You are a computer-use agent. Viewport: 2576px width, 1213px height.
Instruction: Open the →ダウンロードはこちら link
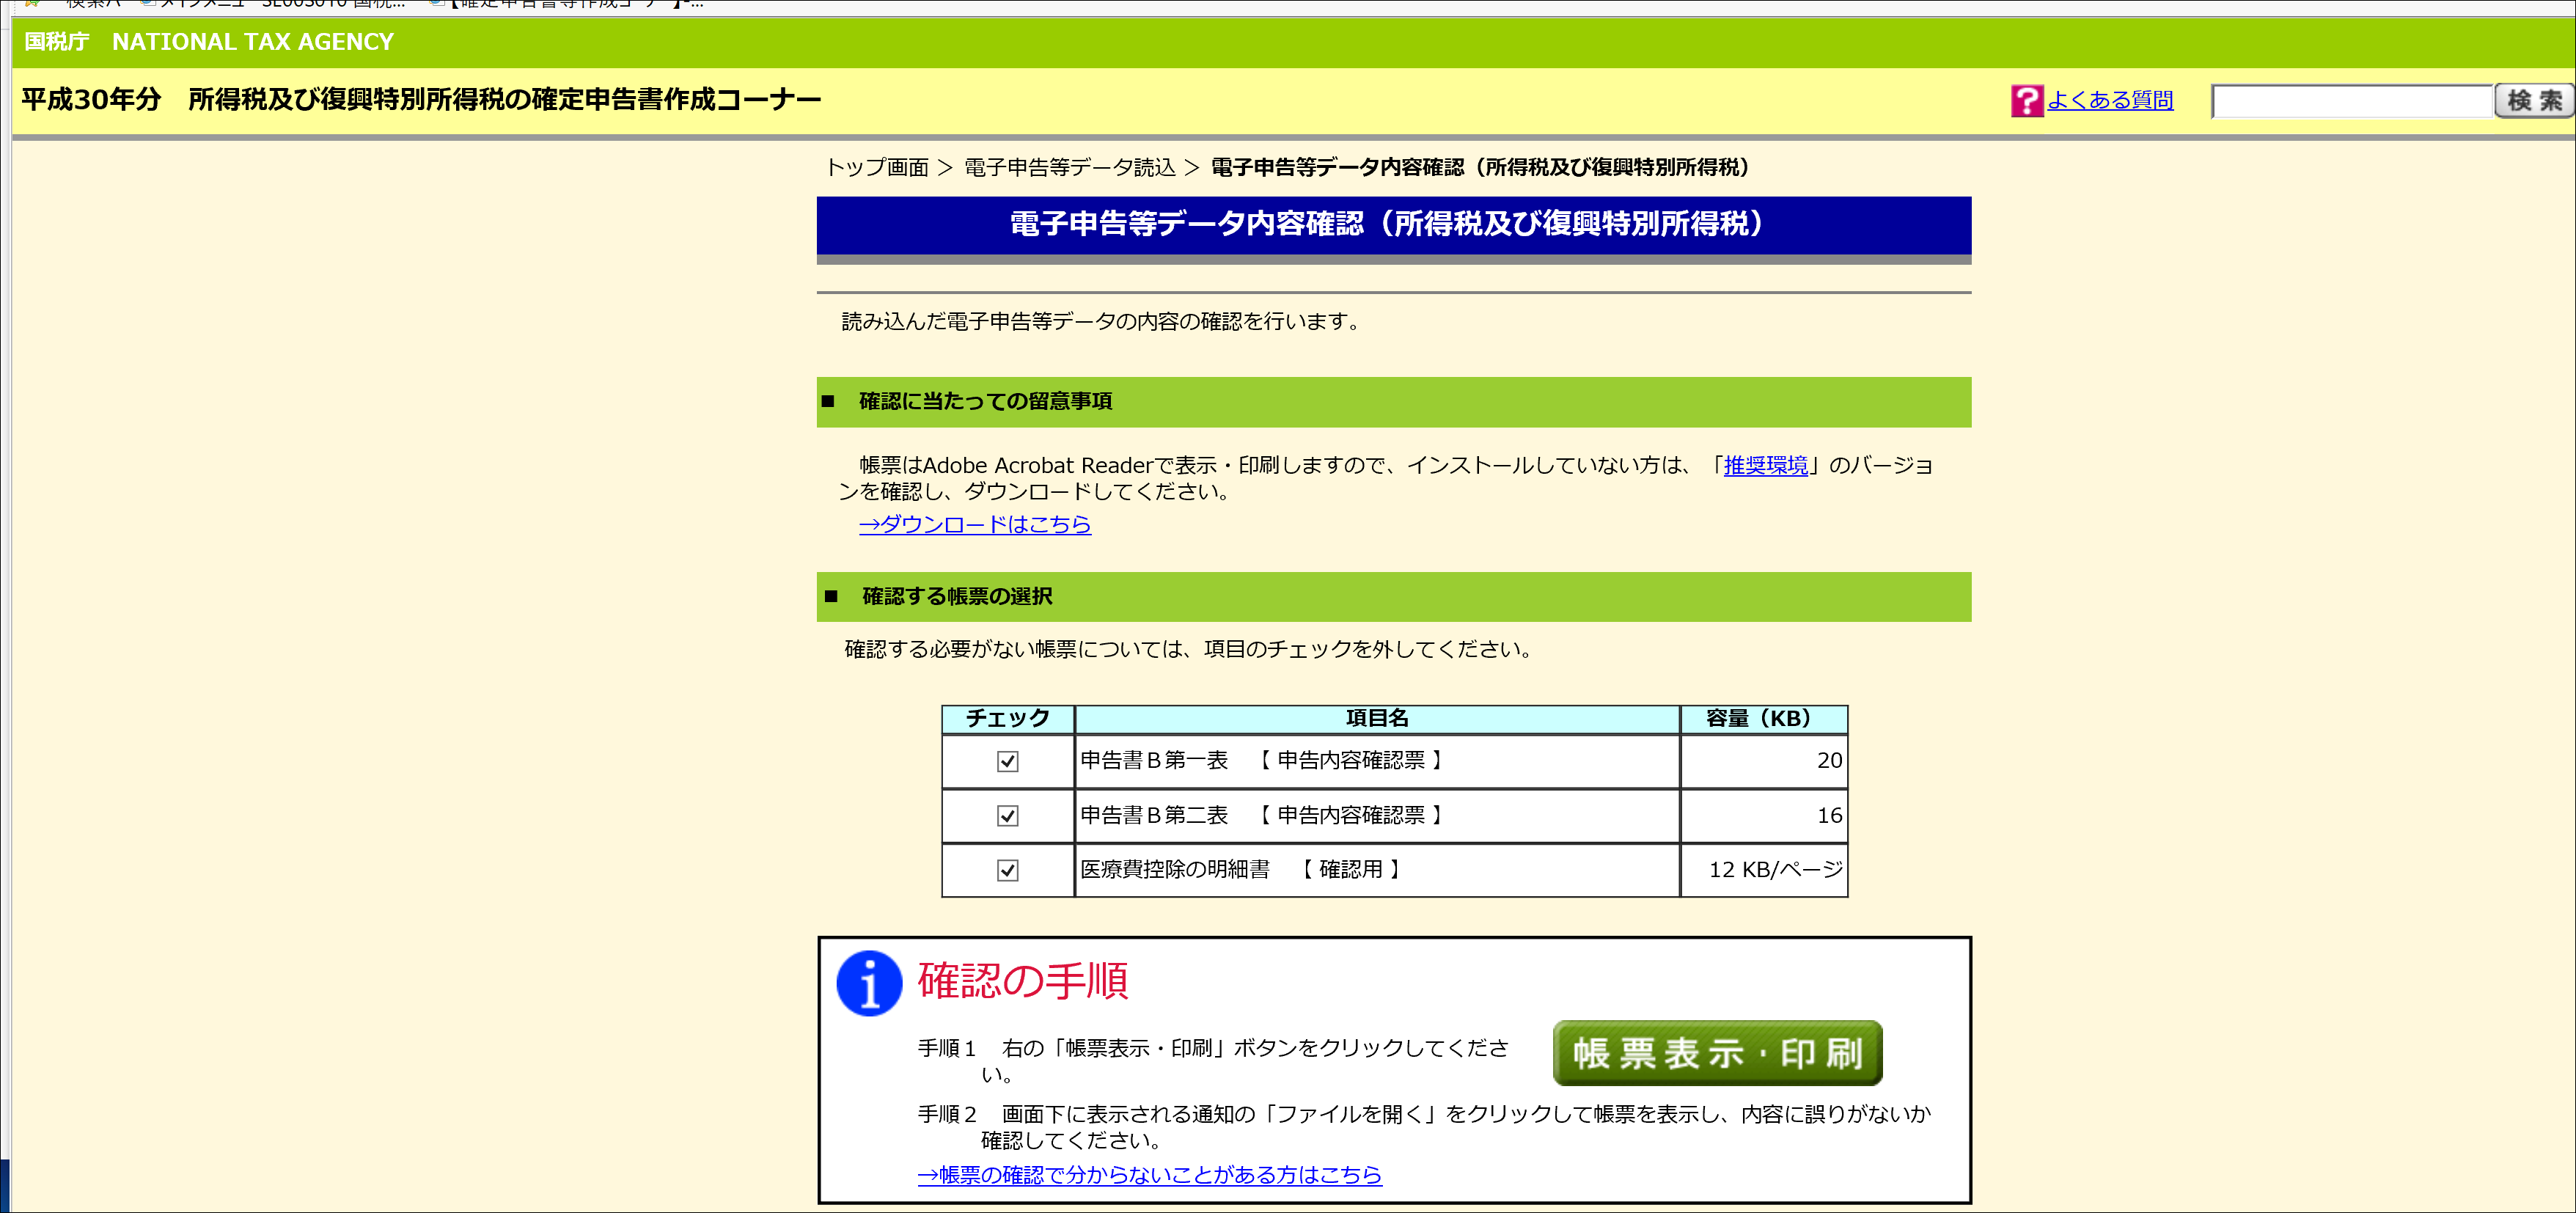coord(974,524)
